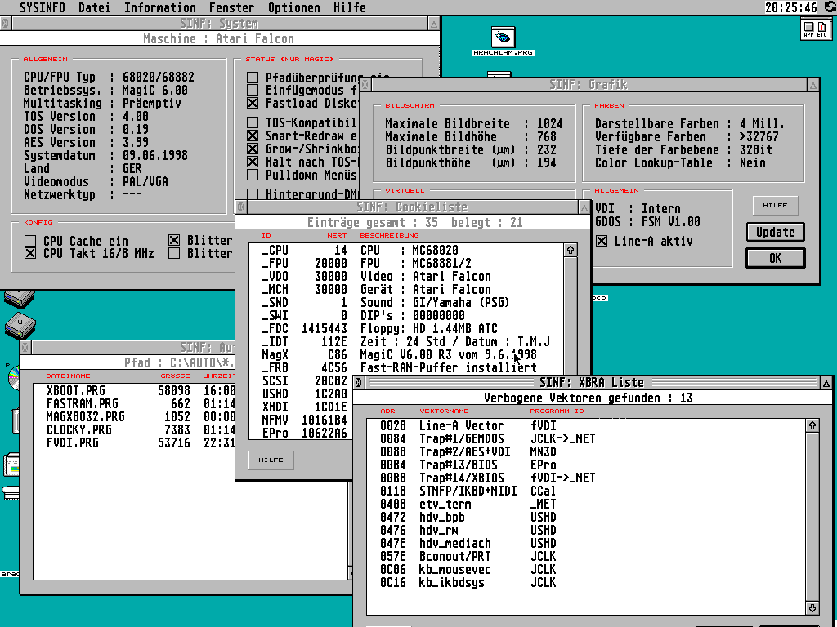Click Update button in Grafik window
The width and height of the screenshot is (837, 627).
pos(775,232)
